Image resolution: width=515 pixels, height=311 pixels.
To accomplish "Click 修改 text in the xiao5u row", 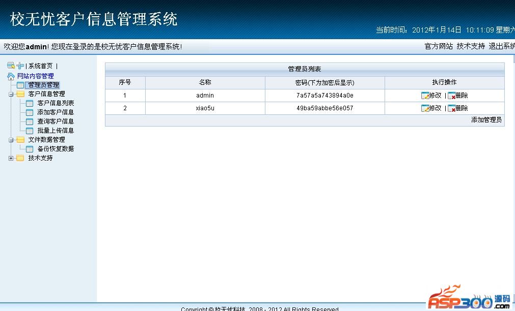I will tap(435, 108).
